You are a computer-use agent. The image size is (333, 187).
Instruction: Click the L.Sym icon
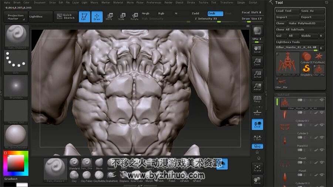pos(257,138)
